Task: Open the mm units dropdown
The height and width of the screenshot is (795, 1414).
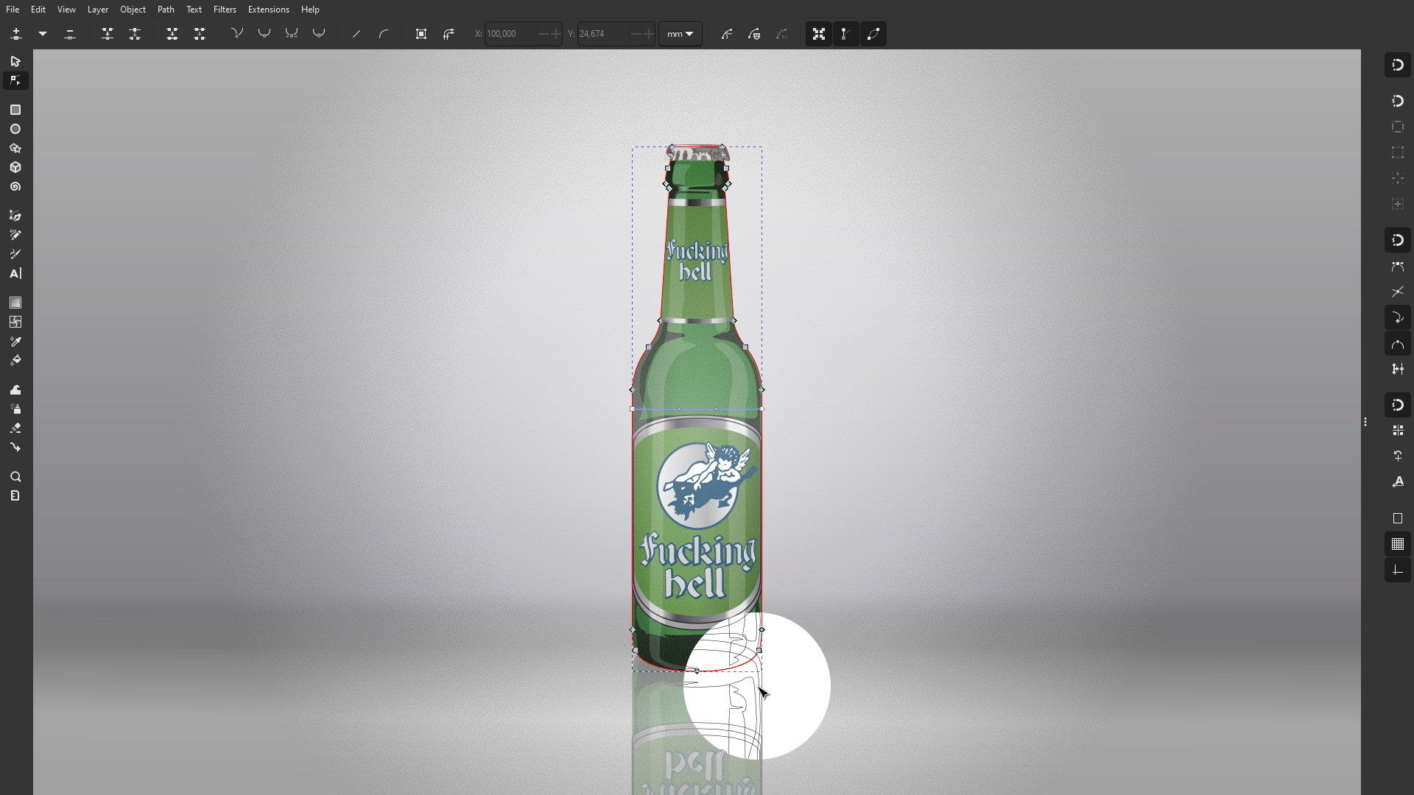Action: (x=680, y=34)
